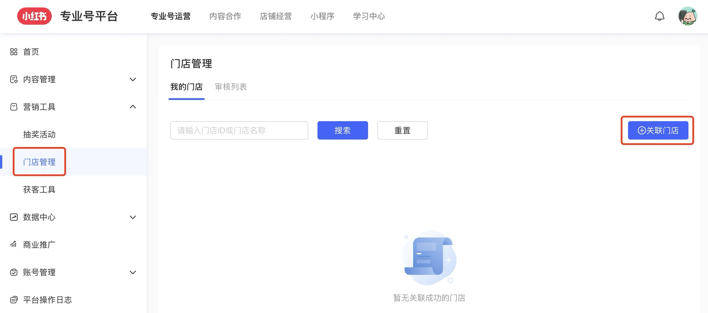This screenshot has height=313, width=708.
Task: Click the 搜索 search button
Action: pos(343,130)
